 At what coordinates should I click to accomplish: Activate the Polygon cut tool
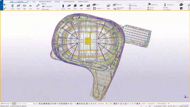point(152,5)
